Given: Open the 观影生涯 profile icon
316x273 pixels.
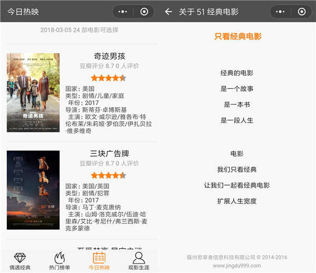Looking at the screenshot, I should coord(139,257).
